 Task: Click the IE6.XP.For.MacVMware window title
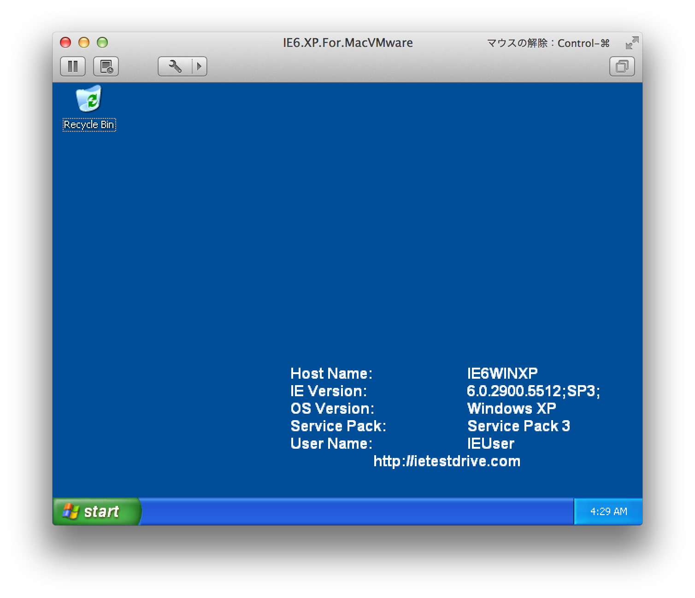pyautogui.click(x=348, y=43)
